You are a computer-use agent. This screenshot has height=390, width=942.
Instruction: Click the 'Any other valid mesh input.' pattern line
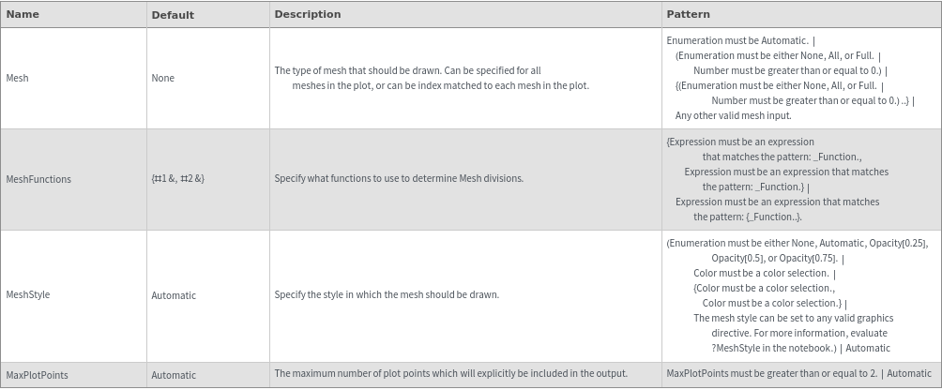tap(734, 116)
